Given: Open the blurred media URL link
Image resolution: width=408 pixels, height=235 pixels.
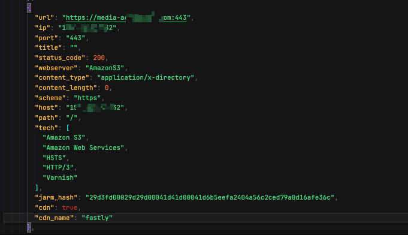Looking at the screenshot, I should [126, 18].
